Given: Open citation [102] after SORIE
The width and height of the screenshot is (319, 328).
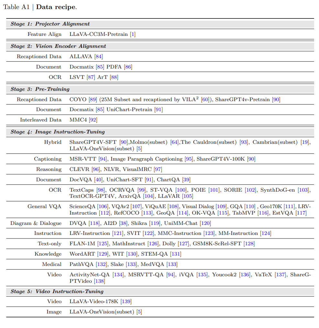Looking at the screenshot, I should pyautogui.click(x=250, y=190).
